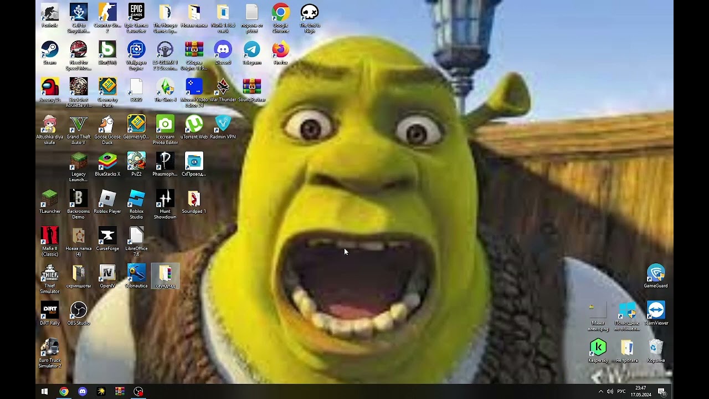Click the CurseForge desktop icon
This screenshot has width=709, height=399.
coord(107,239)
